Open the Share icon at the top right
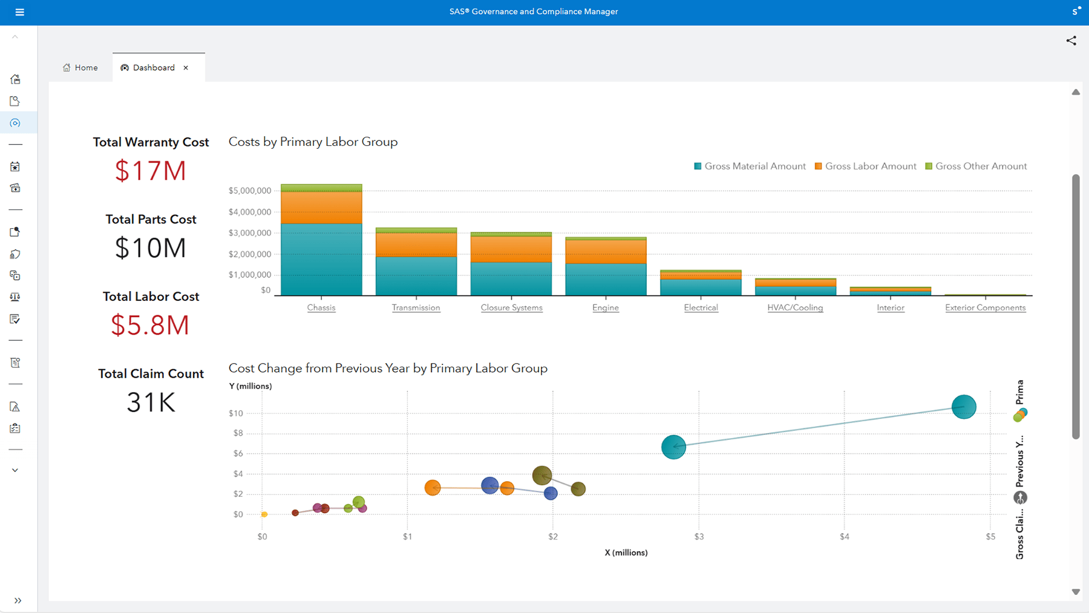 click(x=1071, y=41)
